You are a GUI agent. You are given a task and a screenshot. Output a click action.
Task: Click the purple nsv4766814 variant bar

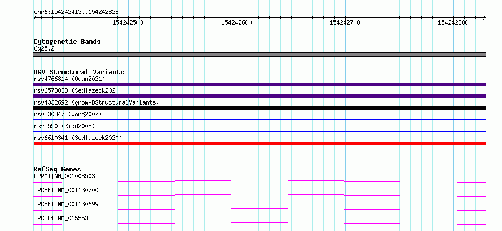pos(259,84)
